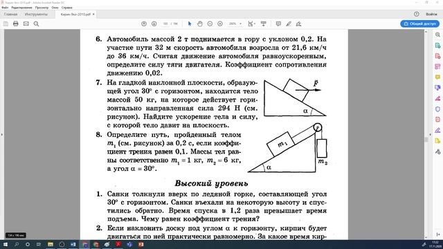Switch to the Главная tab
Viewport: 443px width, 249px height.
pyautogui.click(x=11, y=14)
